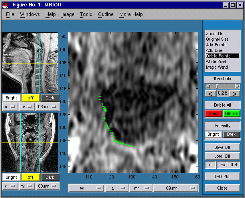The width and height of the screenshot is (245, 198).
Task: Open the 'ae' dropdown below main image
Action: [x=86, y=188]
